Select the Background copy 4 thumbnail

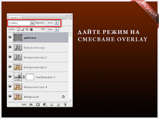[x=18, y=87]
